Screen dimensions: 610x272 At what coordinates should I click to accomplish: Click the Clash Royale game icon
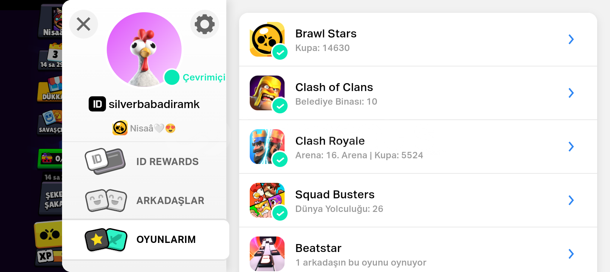pos(267,147)
